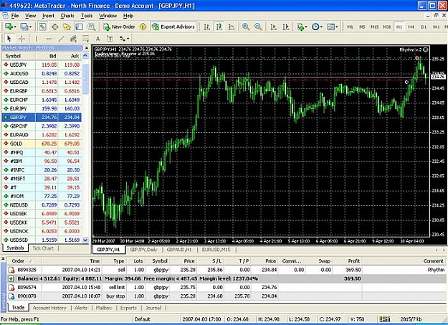Screen dimensions: 448x325
Task: Close the Terminal panel with X
Action: pyautogui.click(x=3, y=259)
